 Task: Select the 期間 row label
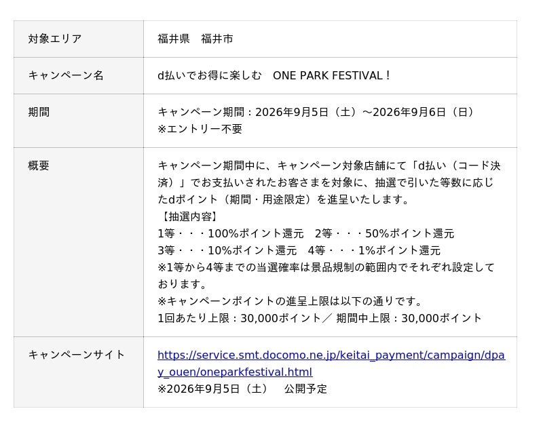tap(79, 121)
